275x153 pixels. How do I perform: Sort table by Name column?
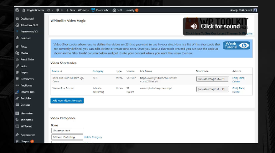tap(57, 71)
